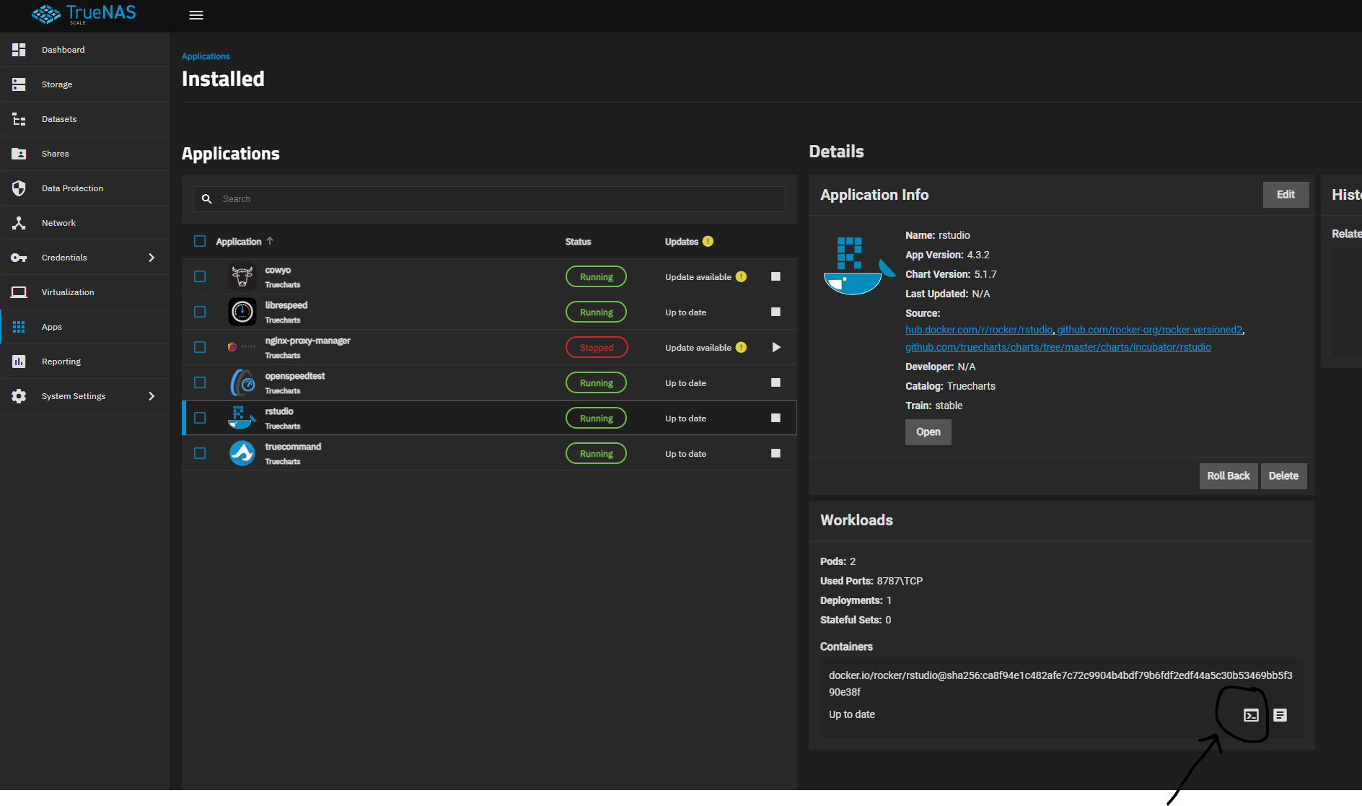This screenshot has height=806, width=1362.
Task: Click the System Settings gear icon
Action: pos(19,396)
